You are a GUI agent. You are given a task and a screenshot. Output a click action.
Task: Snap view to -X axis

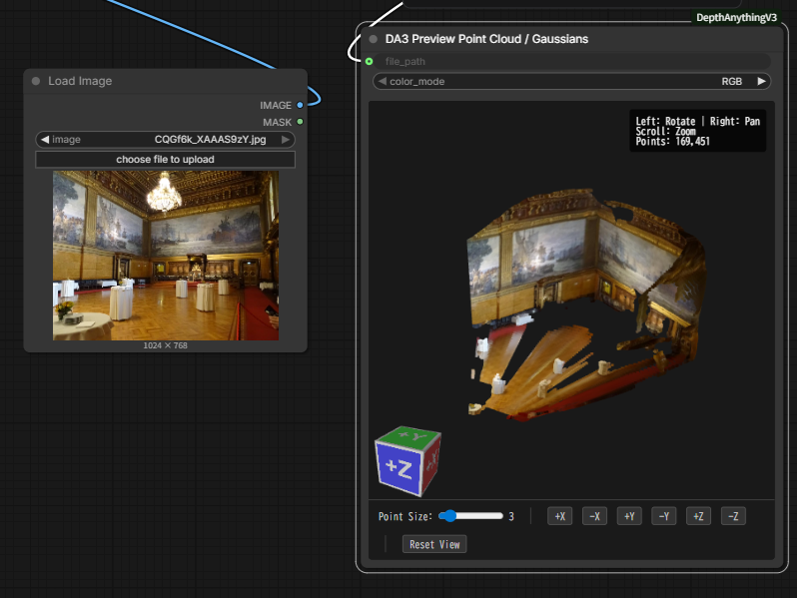pos(594,516)
